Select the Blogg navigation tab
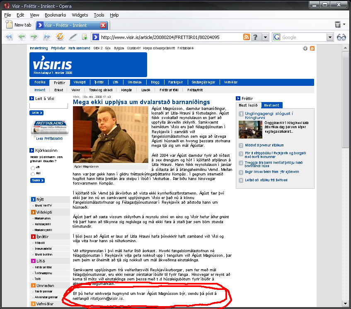 click(x=155, y=82)
